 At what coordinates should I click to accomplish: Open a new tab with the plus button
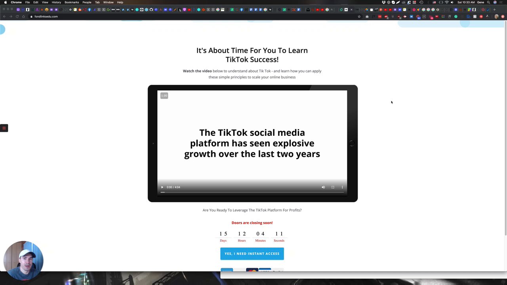[x=494, y=9]
